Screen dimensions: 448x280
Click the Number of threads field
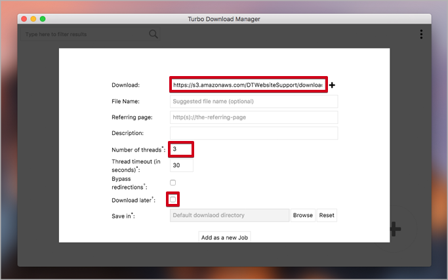181,149
